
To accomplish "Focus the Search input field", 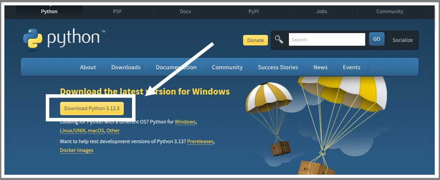I will click(x=327, y=39).
